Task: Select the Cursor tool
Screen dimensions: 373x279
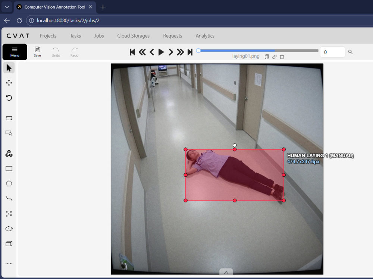Action: [x=9, y=68]
